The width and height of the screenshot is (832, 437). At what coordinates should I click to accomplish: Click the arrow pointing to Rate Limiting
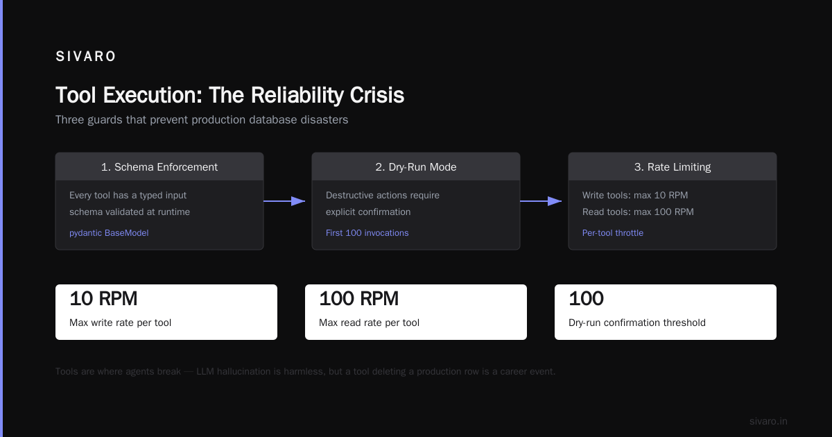[x=541, y=201]
